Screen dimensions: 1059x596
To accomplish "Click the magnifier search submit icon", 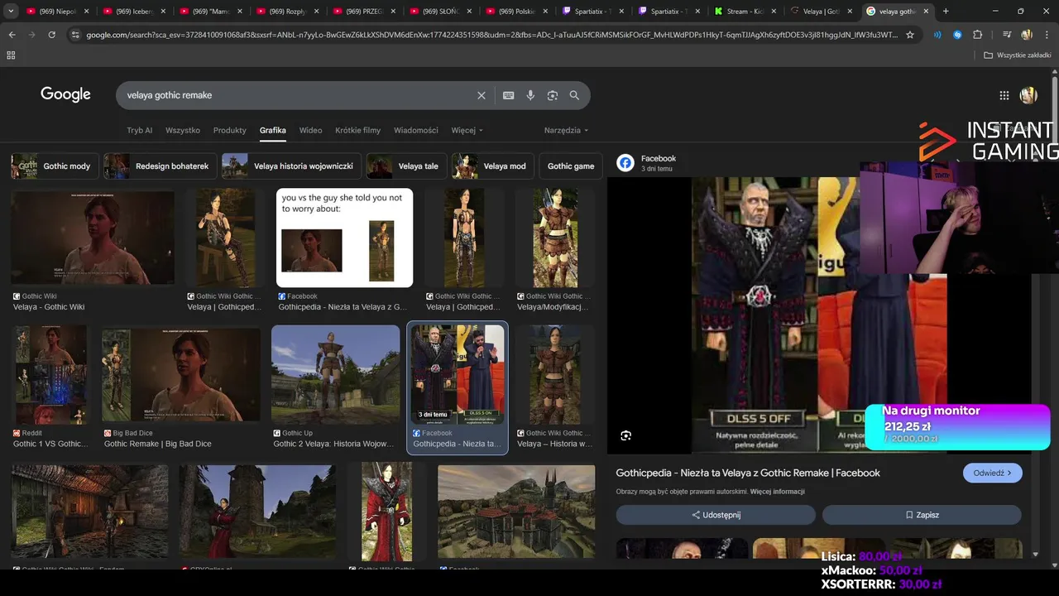I will click(574, 95).
